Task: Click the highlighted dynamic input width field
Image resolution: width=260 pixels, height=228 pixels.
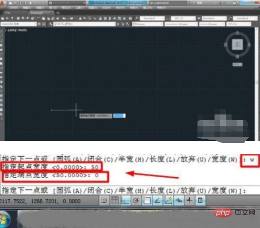Action: (119, 116)
